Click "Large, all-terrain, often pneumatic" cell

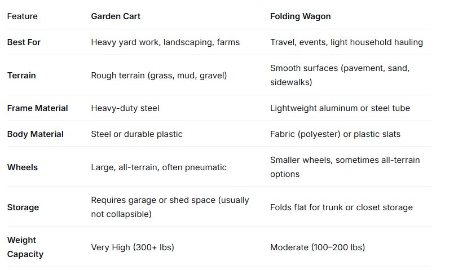click(158, 167)
